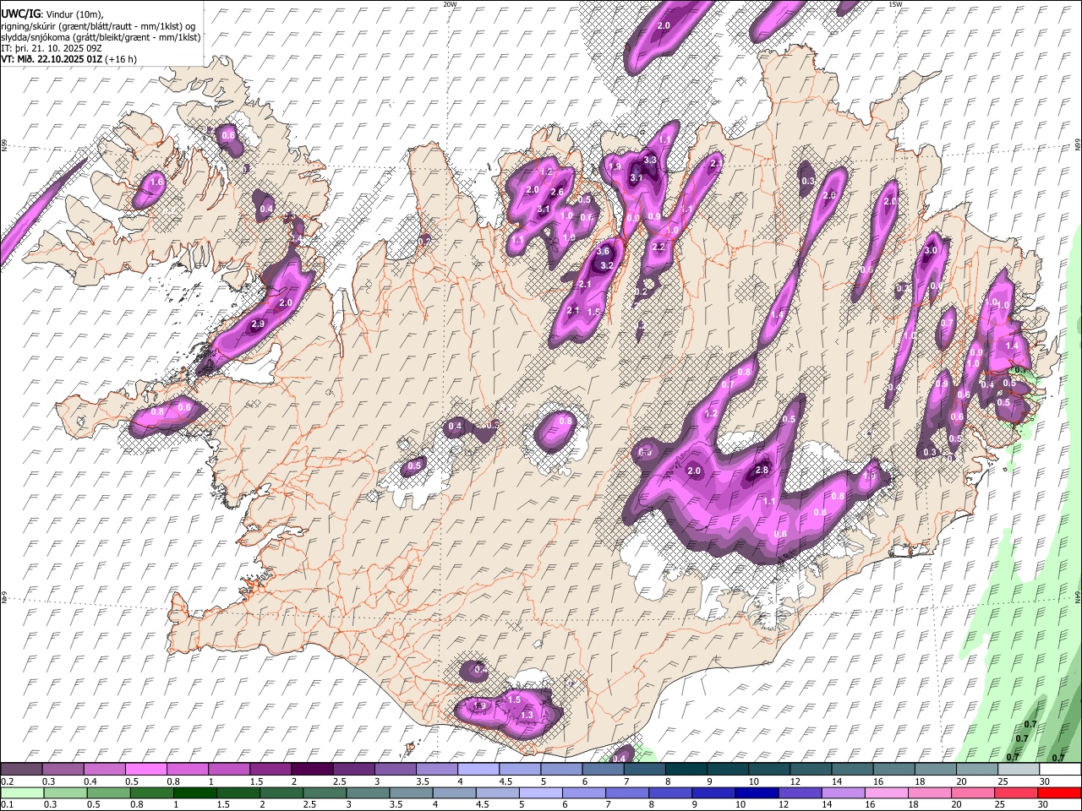
Task: Select the '3.0' precipitation value on the map
Action: pyautogui.click(x=932, y=250)
